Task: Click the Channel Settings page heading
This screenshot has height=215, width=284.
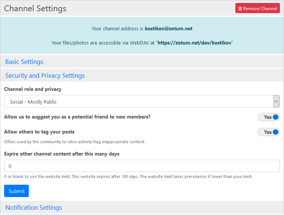Action: [x=35, y=9]
